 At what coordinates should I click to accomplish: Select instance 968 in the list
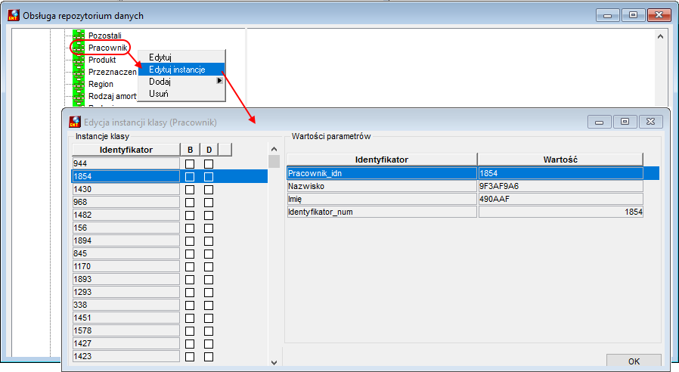pos(126,202)
